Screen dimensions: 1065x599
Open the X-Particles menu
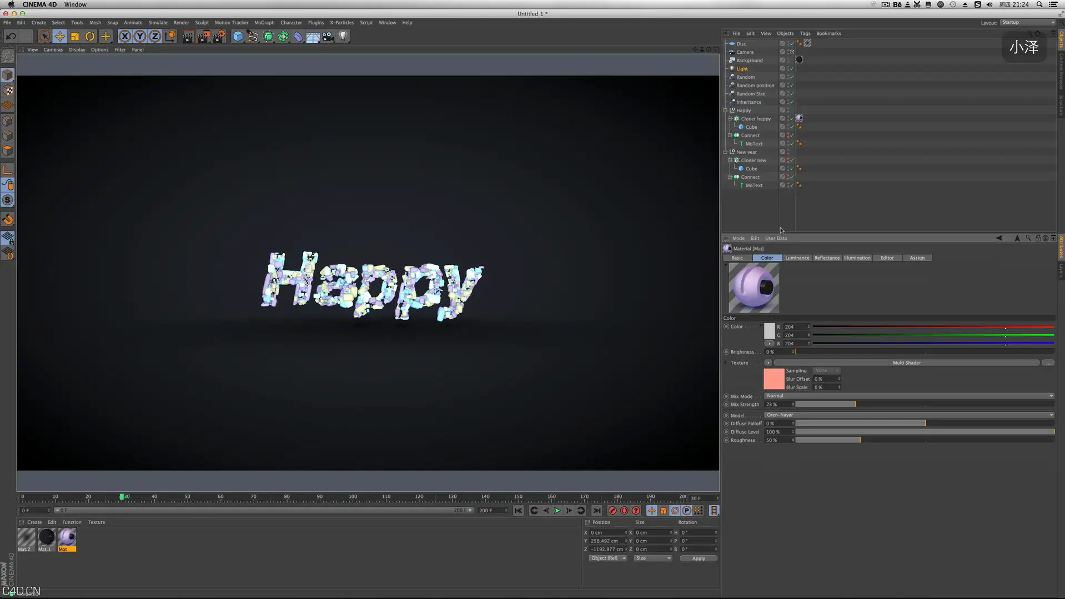coord(341,23)
